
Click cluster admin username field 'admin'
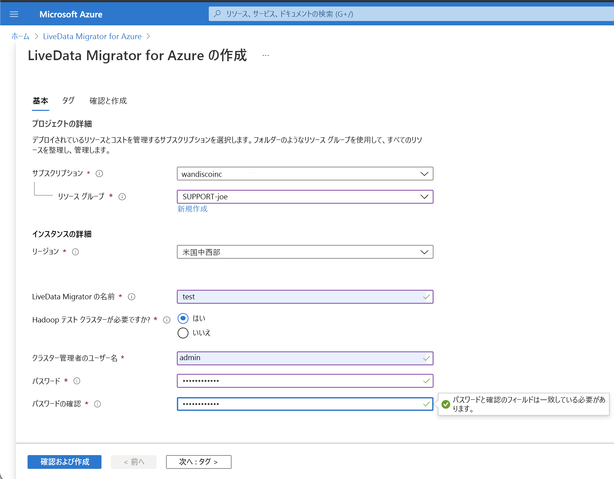click(x=305, y=358)
